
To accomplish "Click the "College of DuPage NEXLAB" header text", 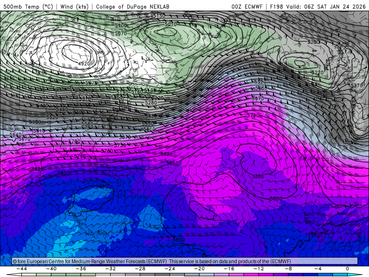I will (x=132, y=6).
